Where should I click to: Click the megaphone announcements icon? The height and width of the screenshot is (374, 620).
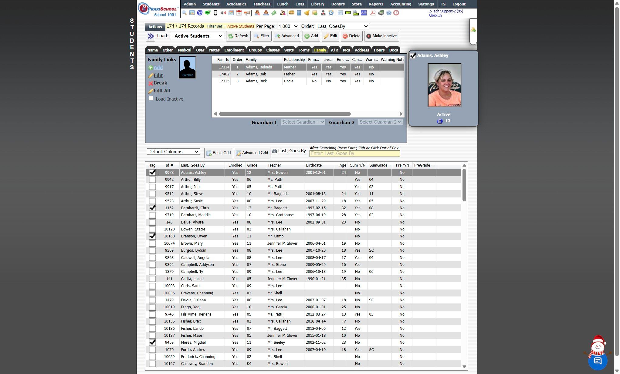(x=247, y=13)
